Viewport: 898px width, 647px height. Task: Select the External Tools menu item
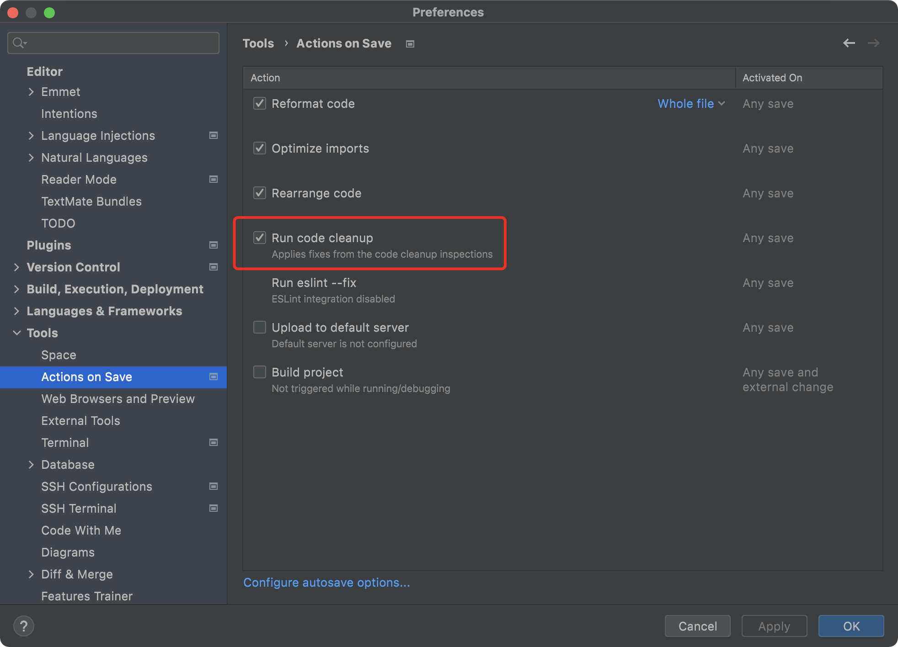pos(80,420)
